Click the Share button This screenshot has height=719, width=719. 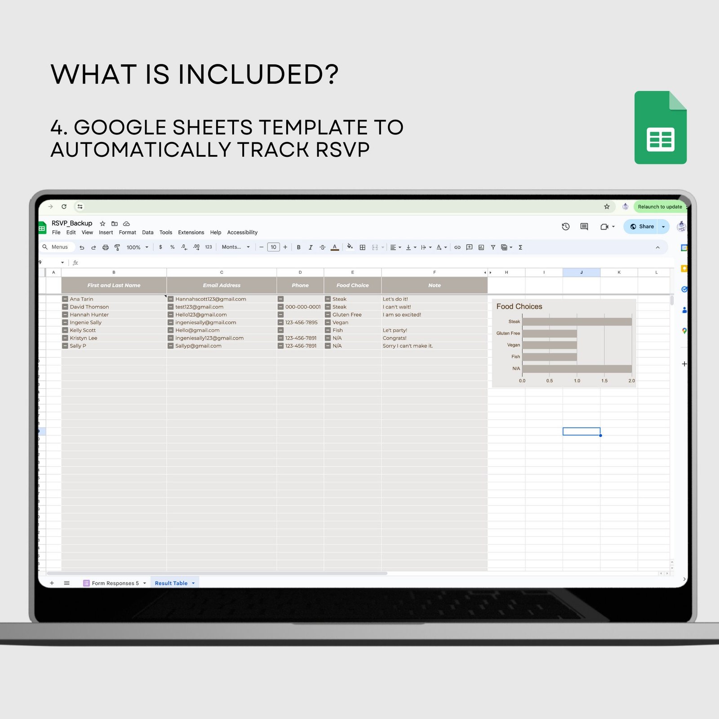(641, 226)
